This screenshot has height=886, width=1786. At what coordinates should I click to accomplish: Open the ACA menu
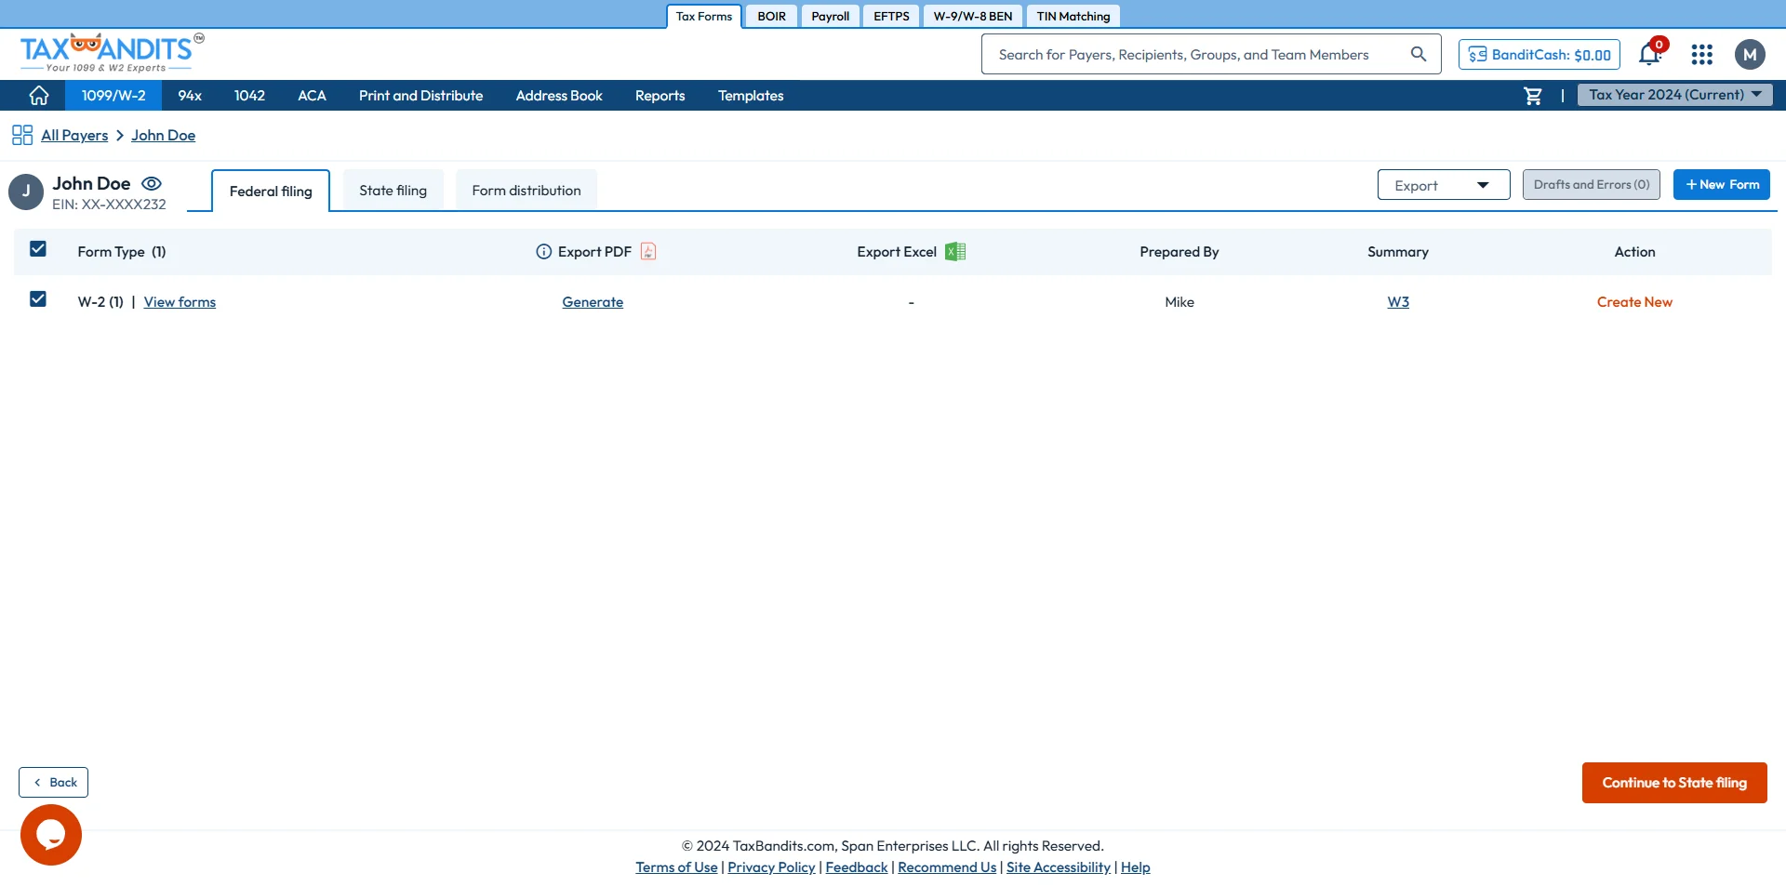tap(312, 96)
